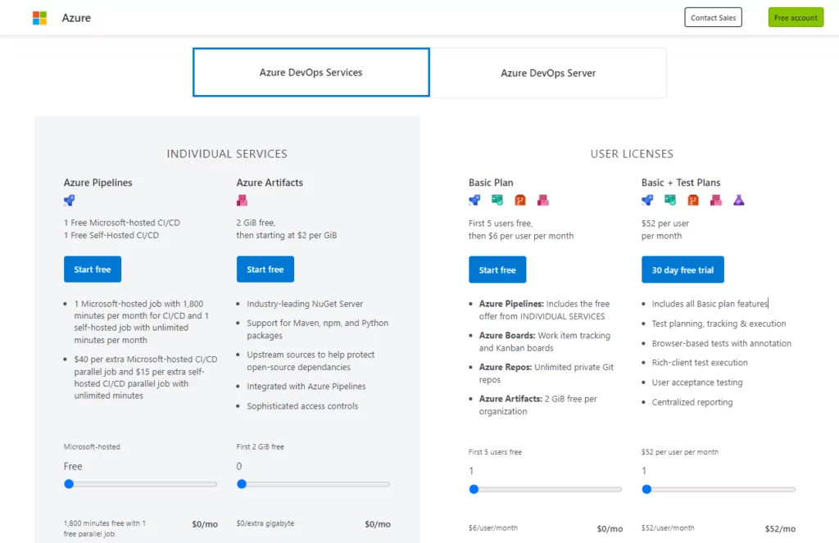
Task: Click the '$52/user/month' label
Action: click(x=668, y=528)
